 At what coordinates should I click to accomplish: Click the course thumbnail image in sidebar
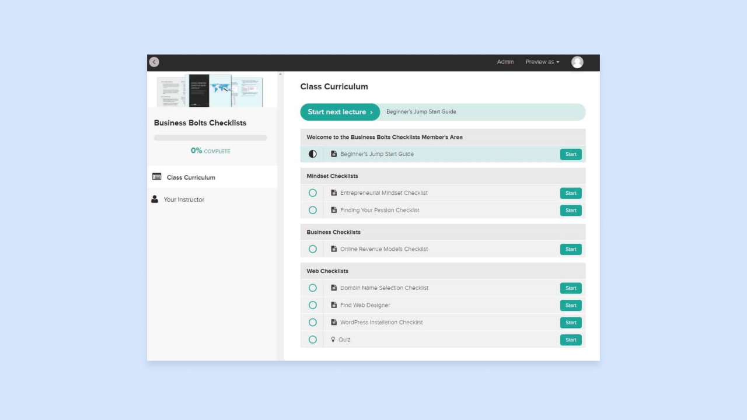click(211, 90)
